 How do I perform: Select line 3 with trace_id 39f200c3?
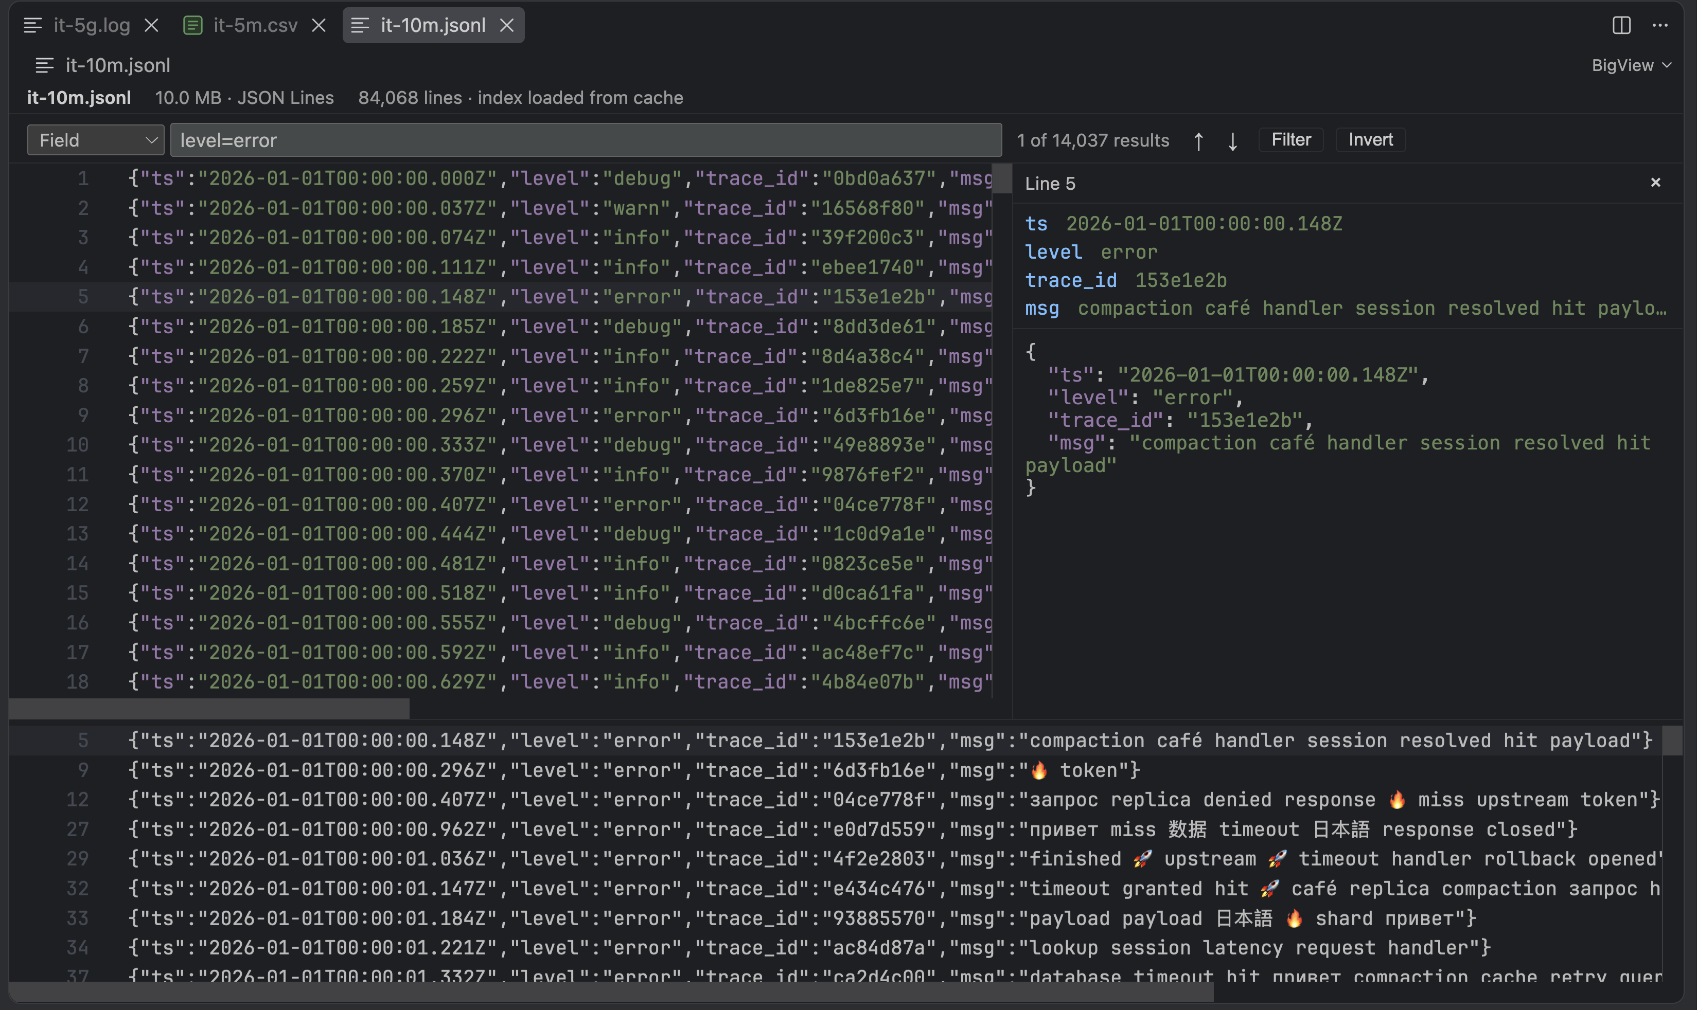pyautogui.click(x=501, y=238)
